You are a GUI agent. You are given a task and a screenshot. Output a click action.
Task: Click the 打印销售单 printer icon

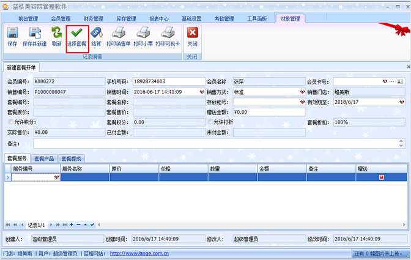[119, 33]
